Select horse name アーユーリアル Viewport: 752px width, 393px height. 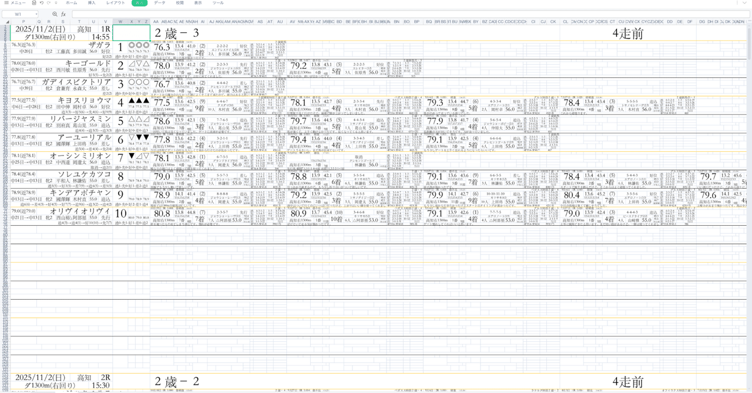click(85, 137)
